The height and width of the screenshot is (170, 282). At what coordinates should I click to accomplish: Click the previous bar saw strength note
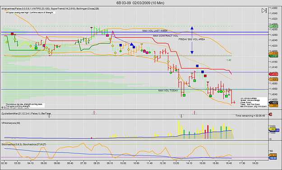25,105
